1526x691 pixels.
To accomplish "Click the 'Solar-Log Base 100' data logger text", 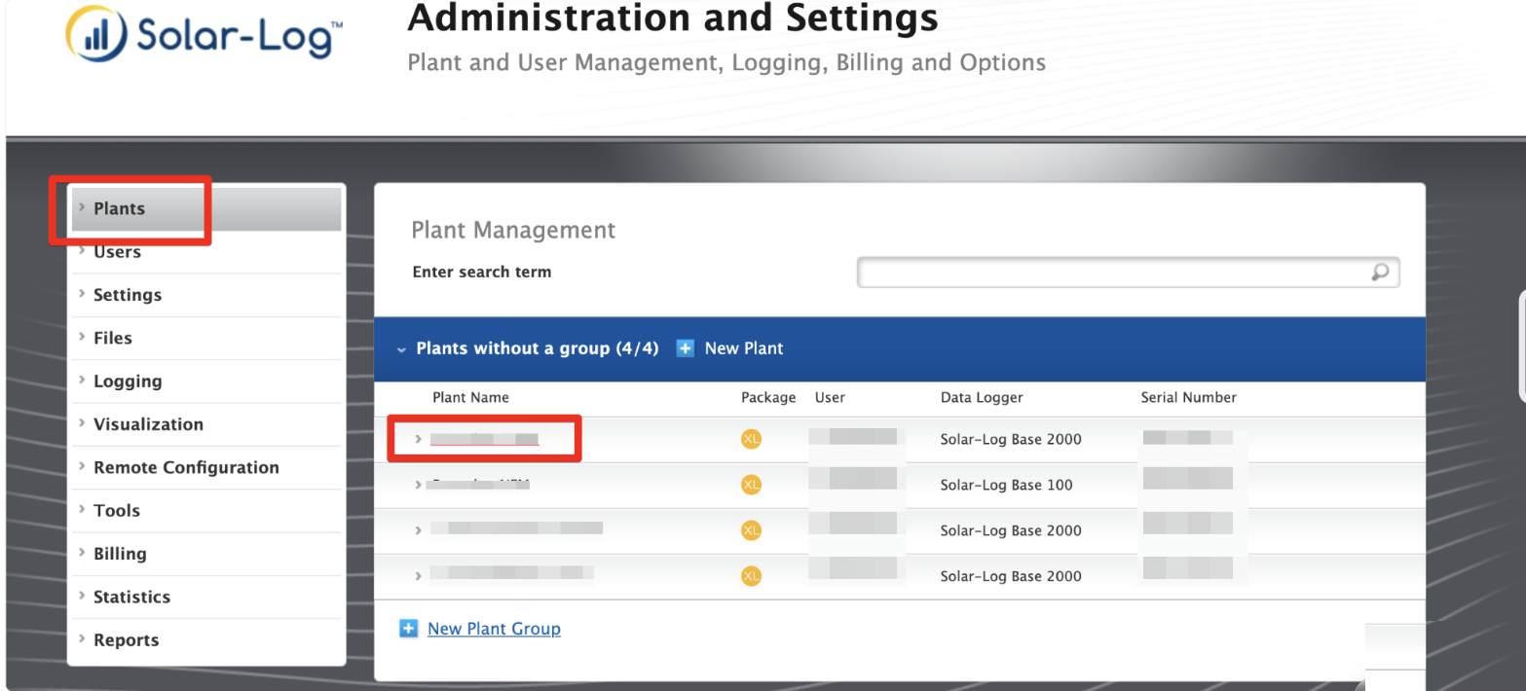I will click(1007, 485).
